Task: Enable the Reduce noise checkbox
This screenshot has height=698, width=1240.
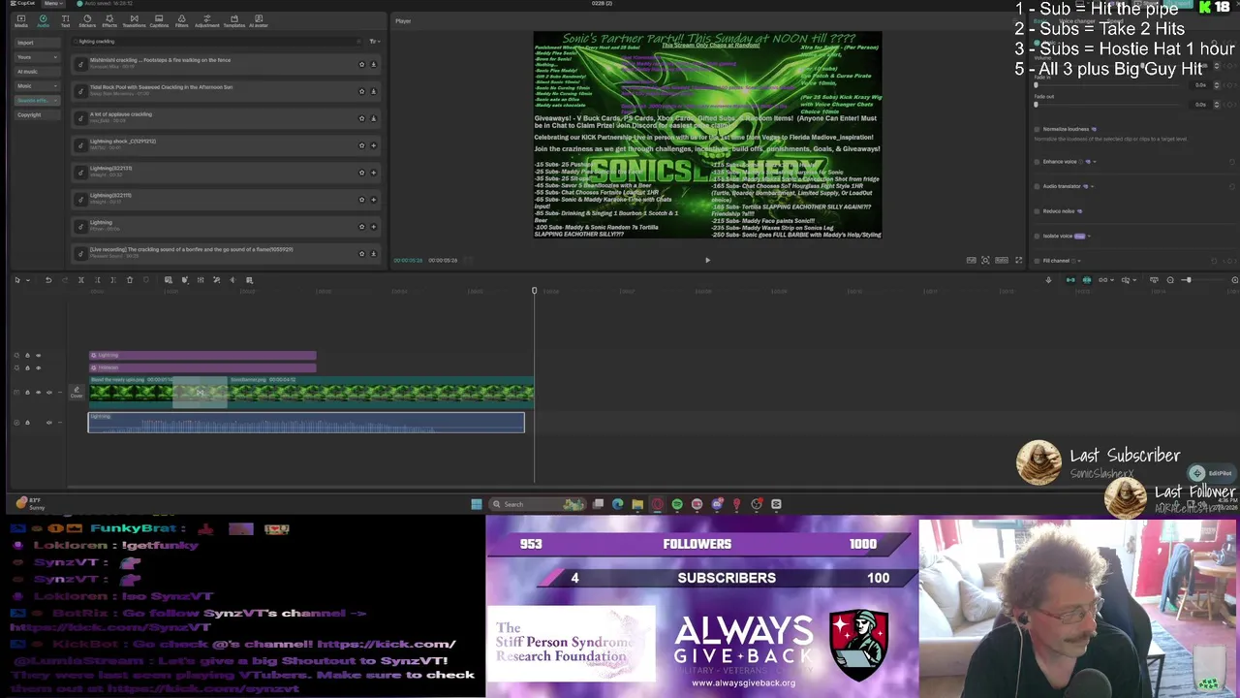Action: coord(1038,211)
